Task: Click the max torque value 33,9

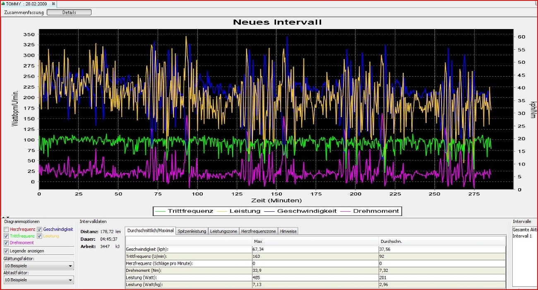Action: [257, 271]
